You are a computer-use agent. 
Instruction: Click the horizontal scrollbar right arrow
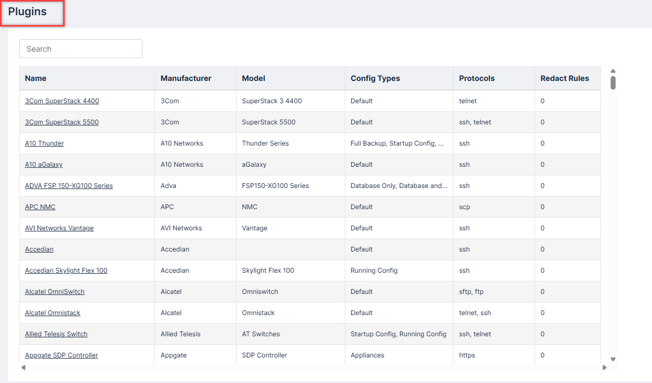point(605,368)
